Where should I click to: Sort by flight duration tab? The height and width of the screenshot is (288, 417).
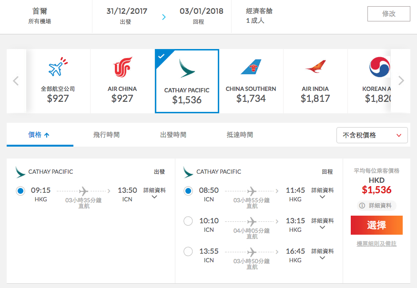(106, 135)
